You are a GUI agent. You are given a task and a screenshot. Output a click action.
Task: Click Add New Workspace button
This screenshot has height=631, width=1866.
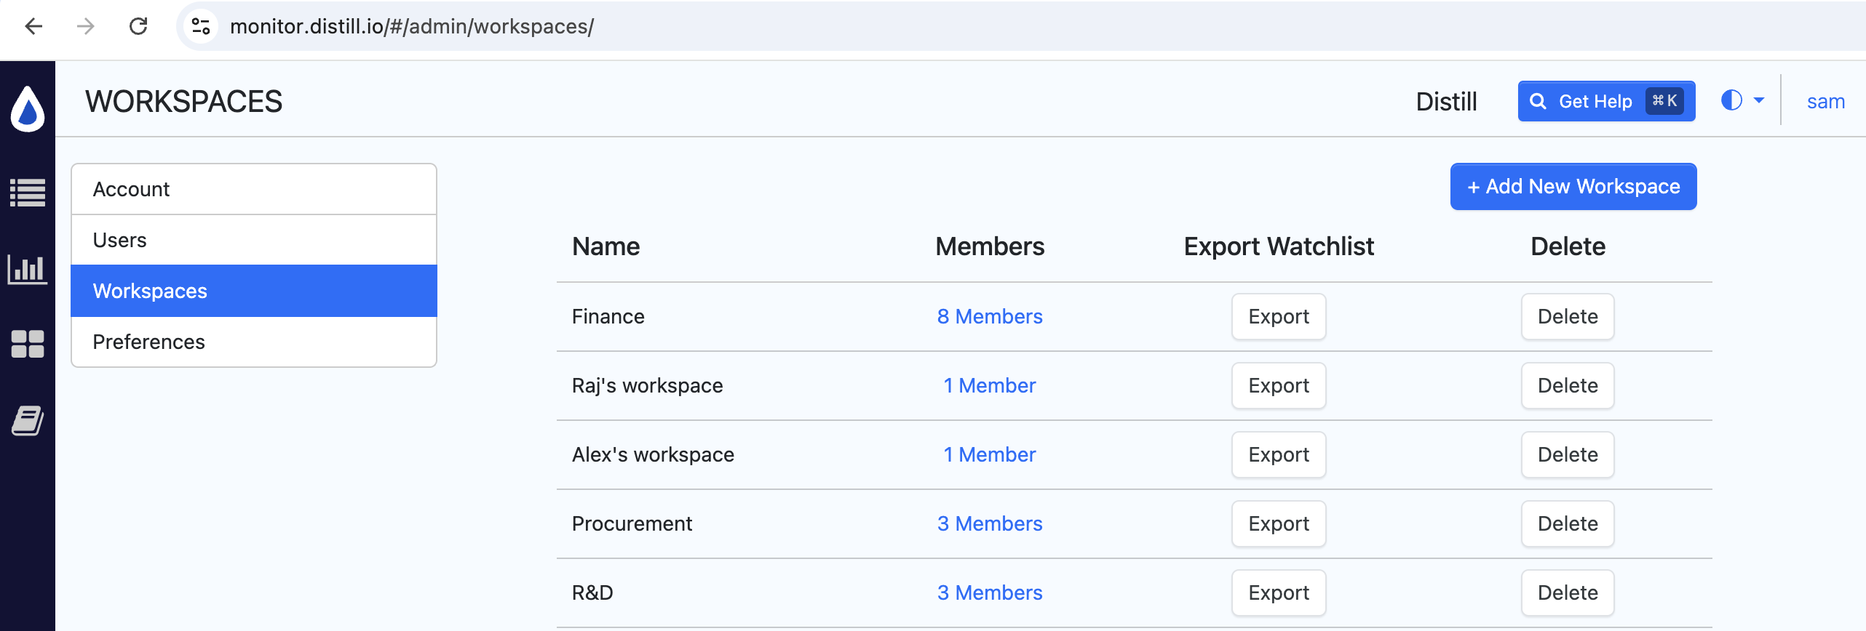(1573, 187)
